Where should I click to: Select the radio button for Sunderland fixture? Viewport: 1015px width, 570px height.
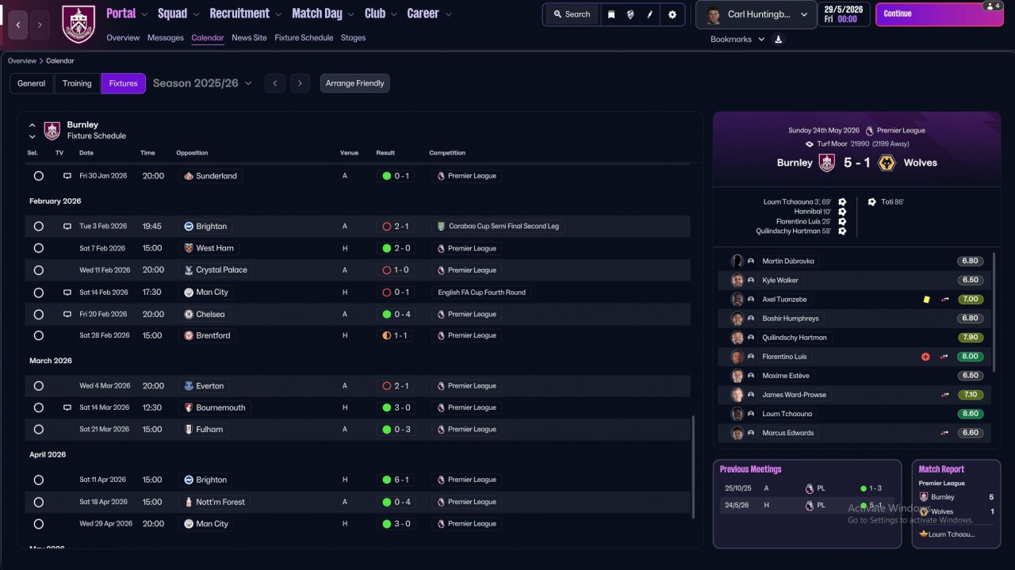pyautogui.click(x=38, y=176)
